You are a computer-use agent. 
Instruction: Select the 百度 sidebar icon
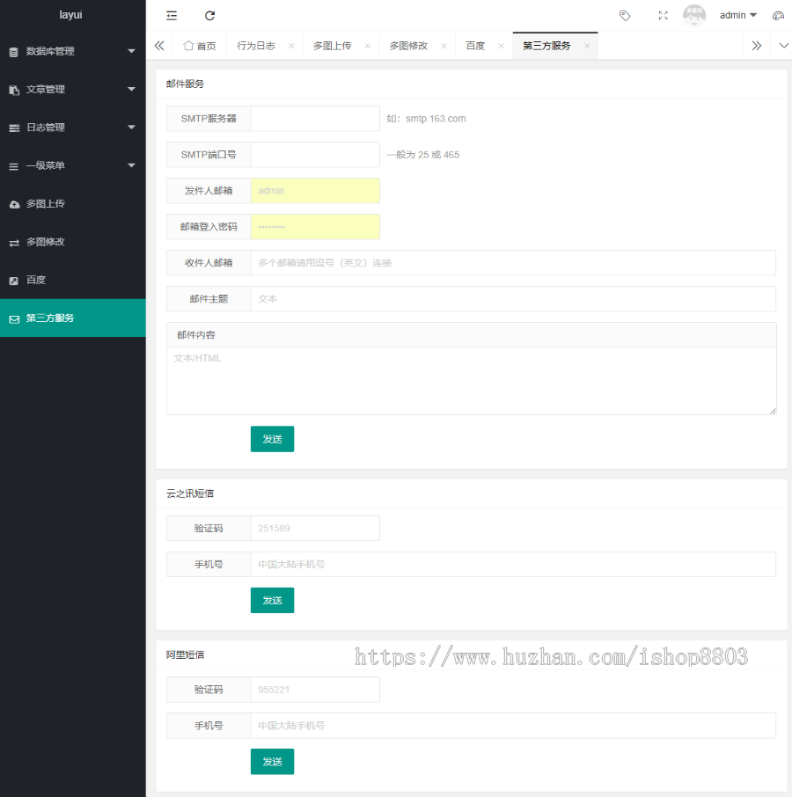[12, 280]
